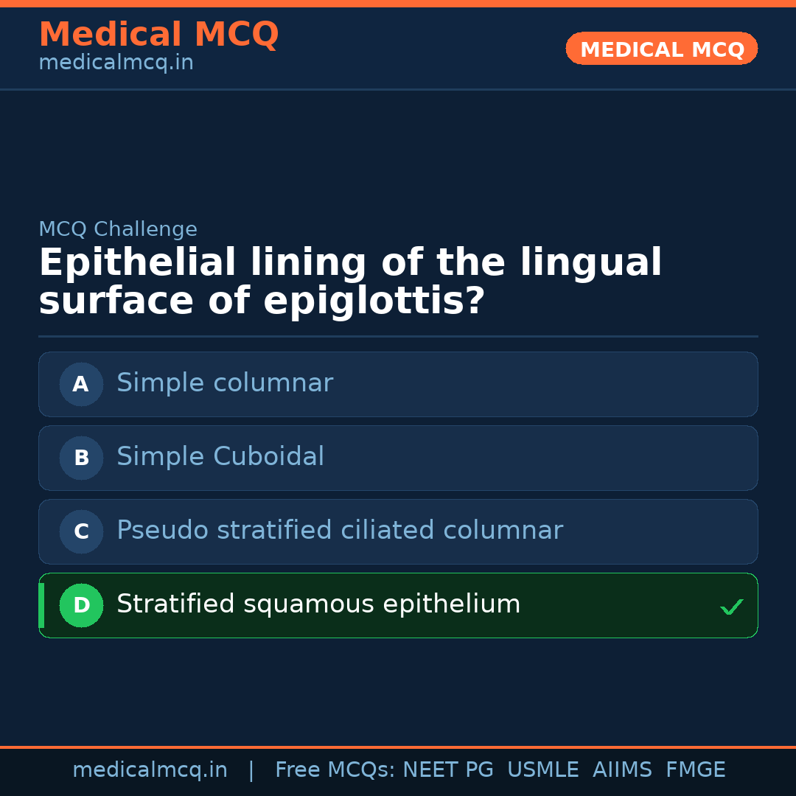The height and width of the screenshot is (796, 796).
Task: Click the letter B circle badge
Action: point(81,458)
